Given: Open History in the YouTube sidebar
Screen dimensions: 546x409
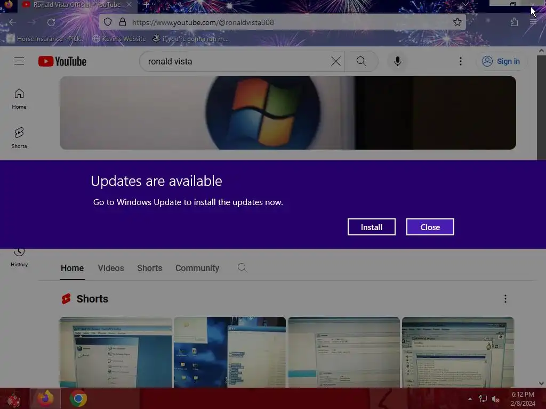Looking at the screenshot, I should 19,258.
